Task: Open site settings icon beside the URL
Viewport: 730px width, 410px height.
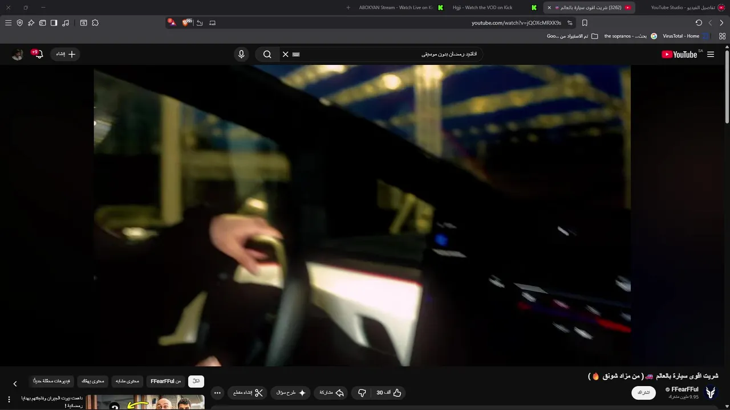Action: 570,23
